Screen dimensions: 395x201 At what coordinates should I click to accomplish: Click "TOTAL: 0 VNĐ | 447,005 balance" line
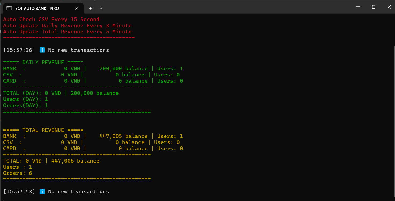(x=51, y=161)
